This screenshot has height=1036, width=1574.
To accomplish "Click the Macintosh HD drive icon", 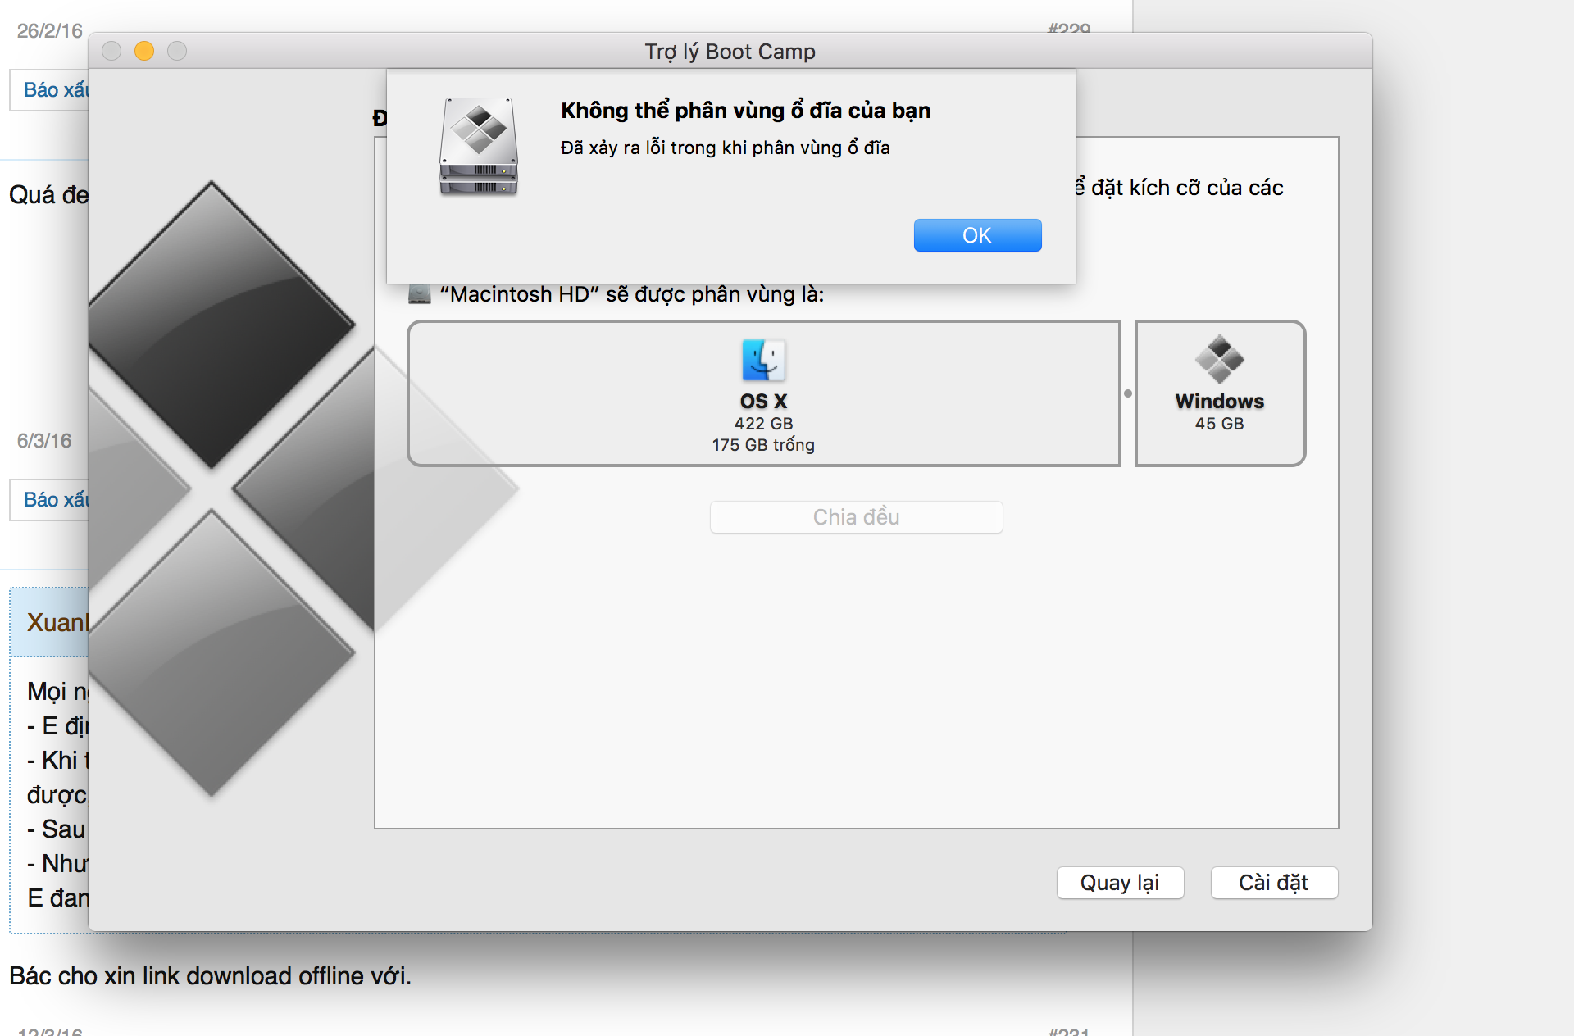I will click(x=420, y=293).
